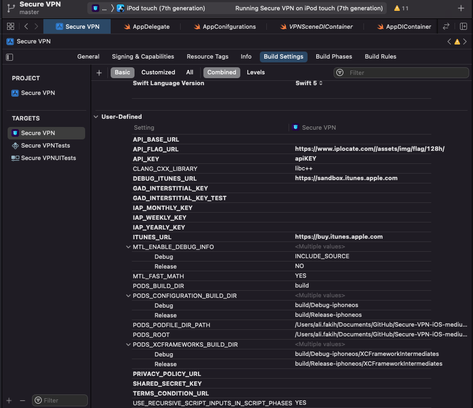The height and width of the screenshot is (408, 473).
Task: Add a target with bottom plus button
Action: [x=9, y=400]
